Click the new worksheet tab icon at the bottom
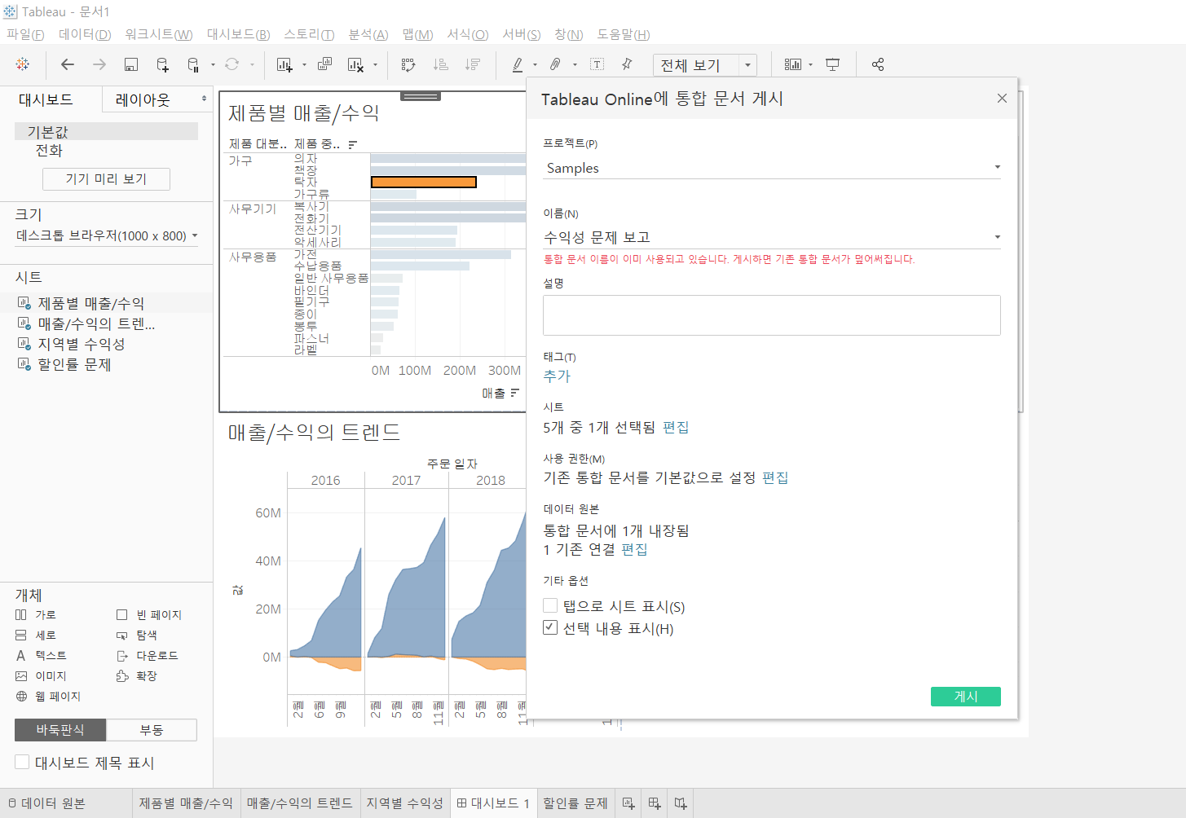Image resolution: width=1186 pixels, height=818 pixels. (x=628, y=803)
